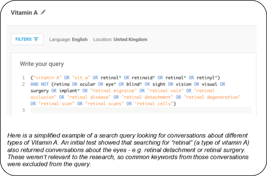Click the blind* keyword
267x176 pixels.
(134, 84)
